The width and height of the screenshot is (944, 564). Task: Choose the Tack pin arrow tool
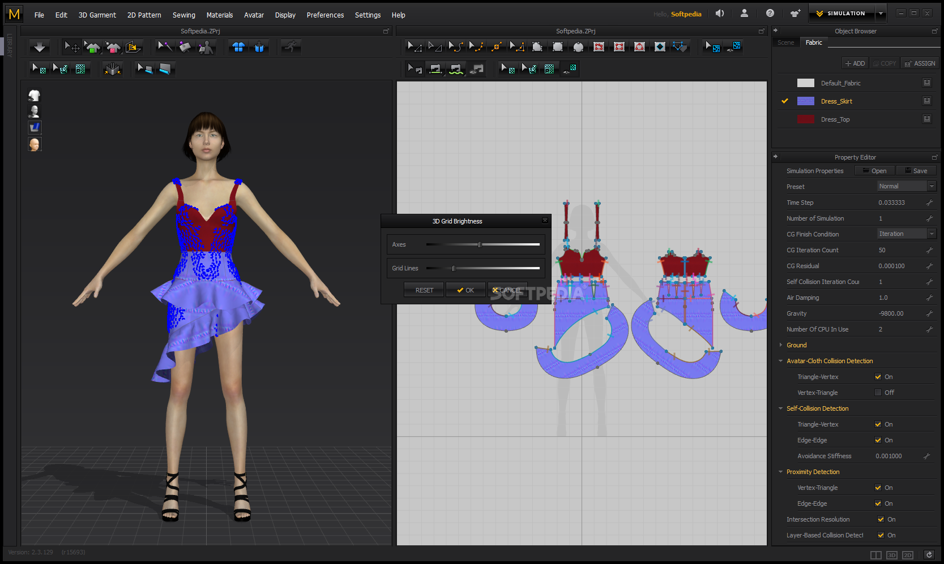165,47
